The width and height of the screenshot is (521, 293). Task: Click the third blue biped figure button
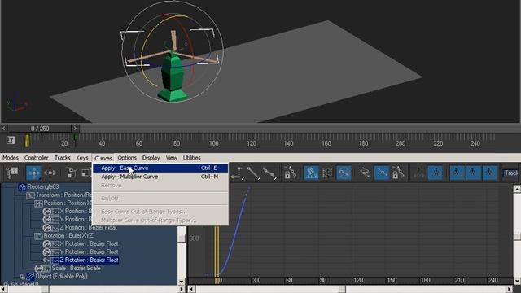473,173
